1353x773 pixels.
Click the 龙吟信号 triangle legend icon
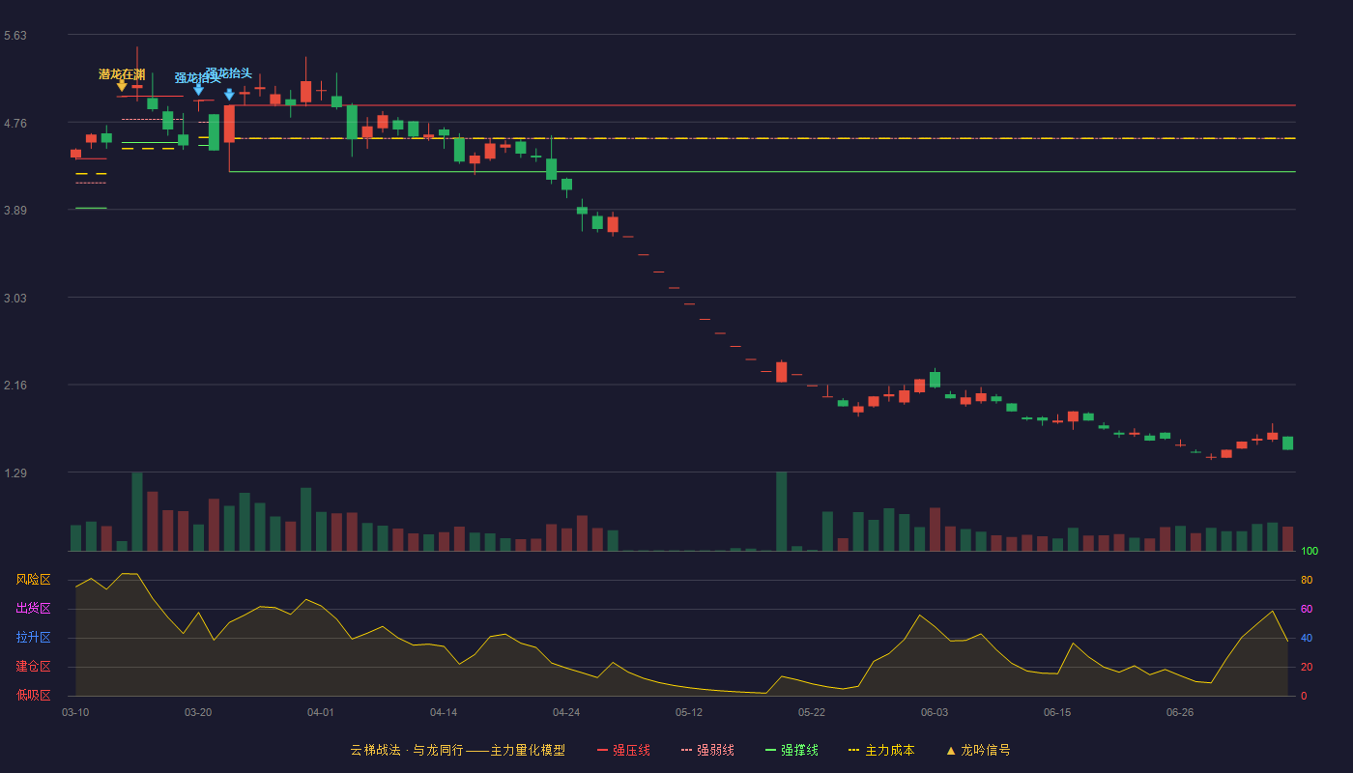(x=951, y=751)
